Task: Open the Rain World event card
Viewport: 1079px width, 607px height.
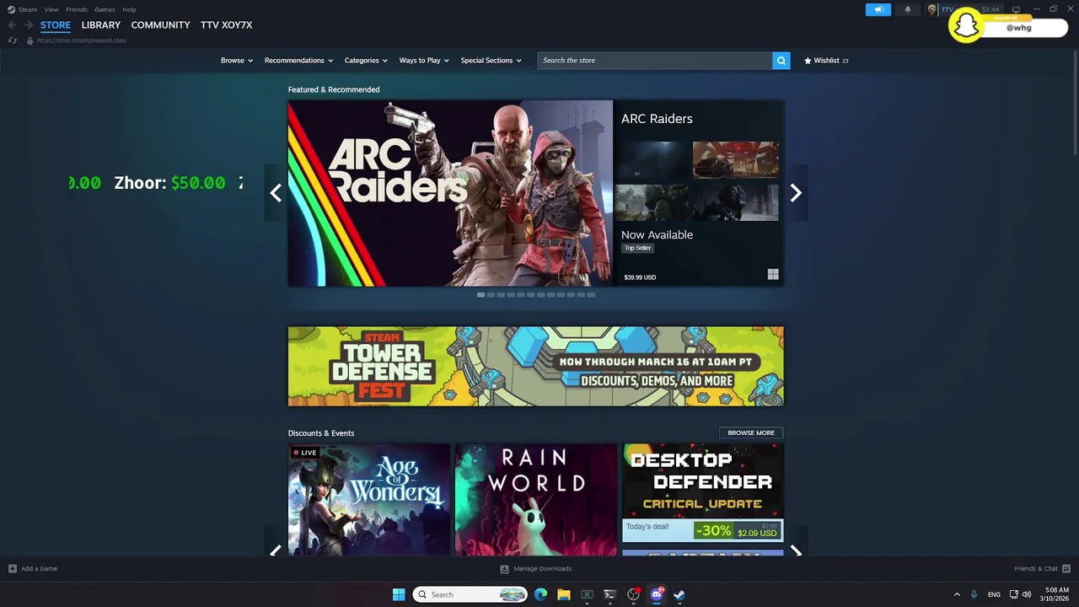Action: (x=535, y=499)
